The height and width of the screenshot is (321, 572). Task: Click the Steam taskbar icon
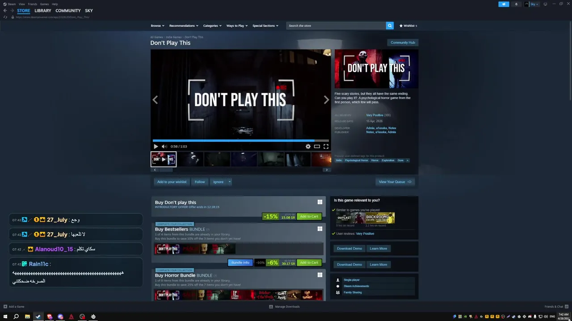pos(38,317)
